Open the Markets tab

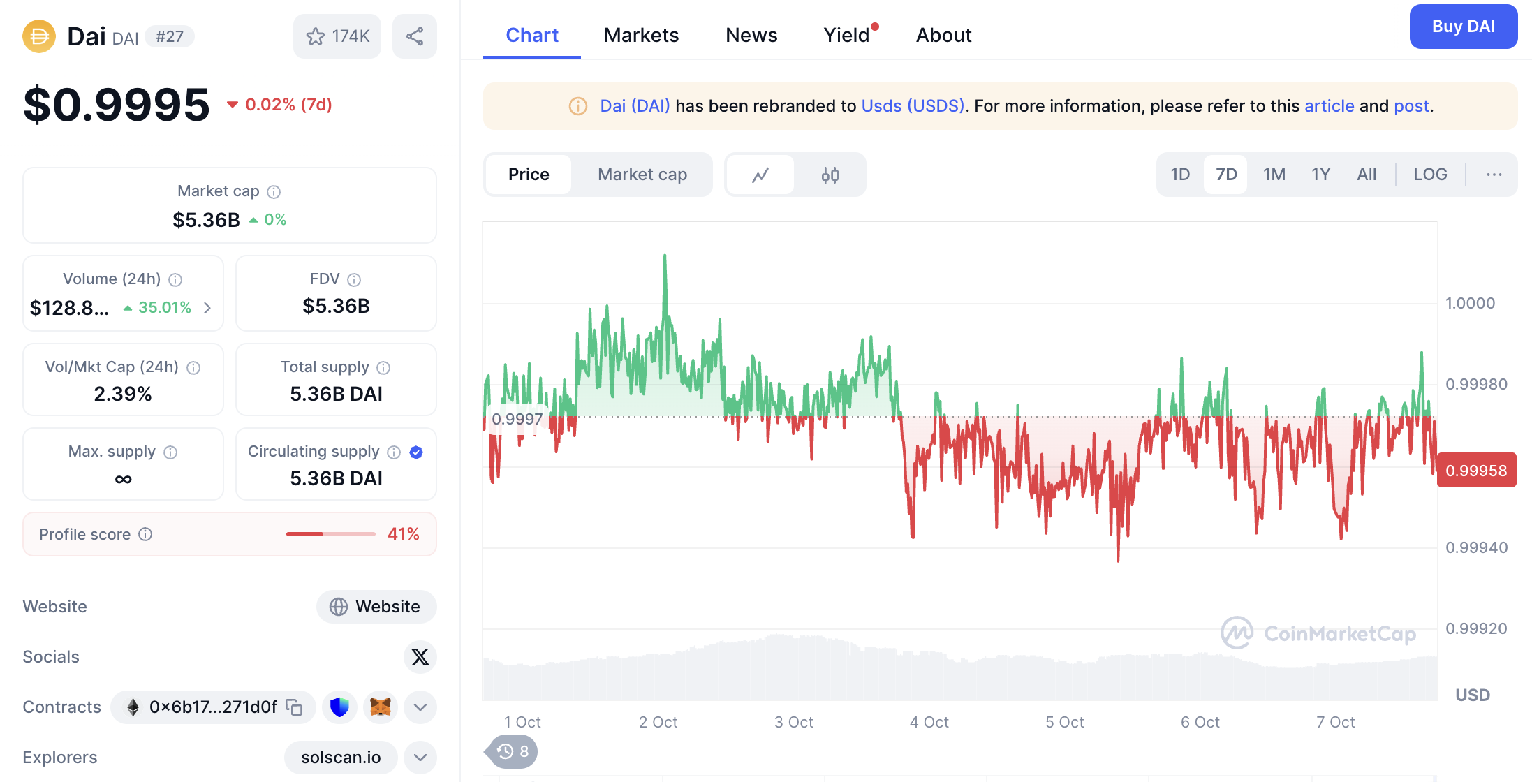pos(640,35)
